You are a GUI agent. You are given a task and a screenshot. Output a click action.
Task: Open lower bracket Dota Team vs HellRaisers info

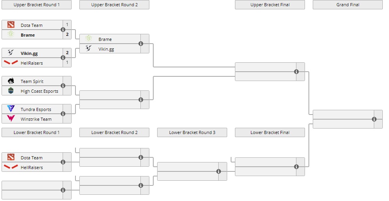click(x=63, y=162)
